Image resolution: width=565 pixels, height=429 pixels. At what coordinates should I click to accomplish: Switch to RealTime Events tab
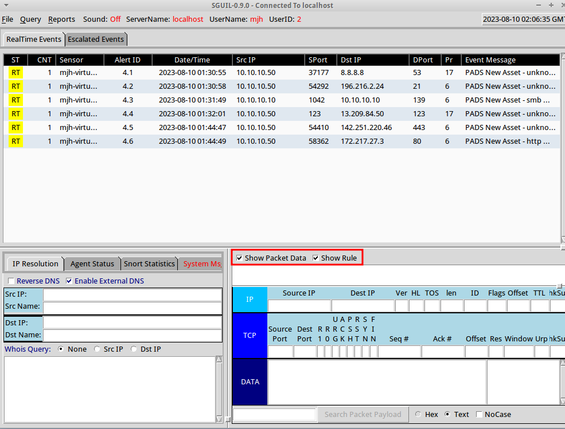34,39
